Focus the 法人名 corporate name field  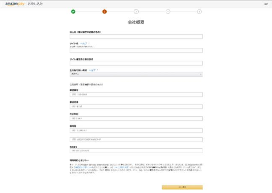click(x=136, y=36)
